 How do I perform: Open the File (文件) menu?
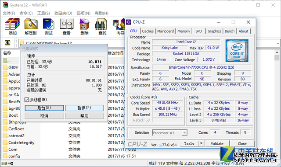click(x=9, y=13)
